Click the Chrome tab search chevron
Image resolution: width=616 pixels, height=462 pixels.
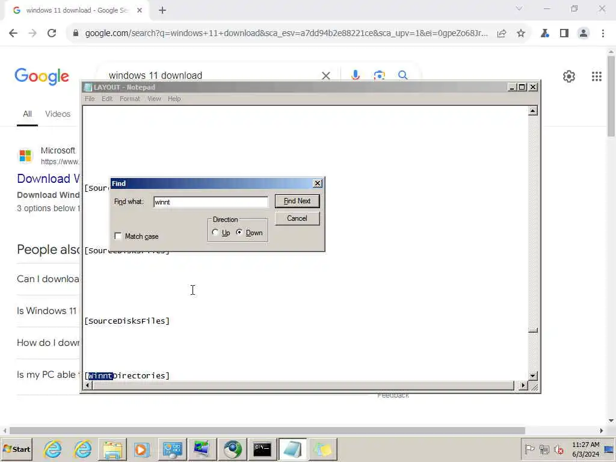point(519,8)
